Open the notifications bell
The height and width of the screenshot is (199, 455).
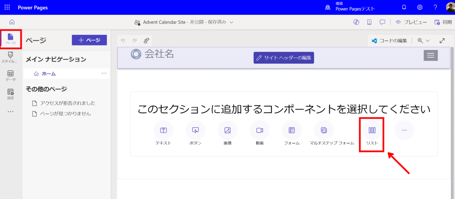tap(404, 7)
